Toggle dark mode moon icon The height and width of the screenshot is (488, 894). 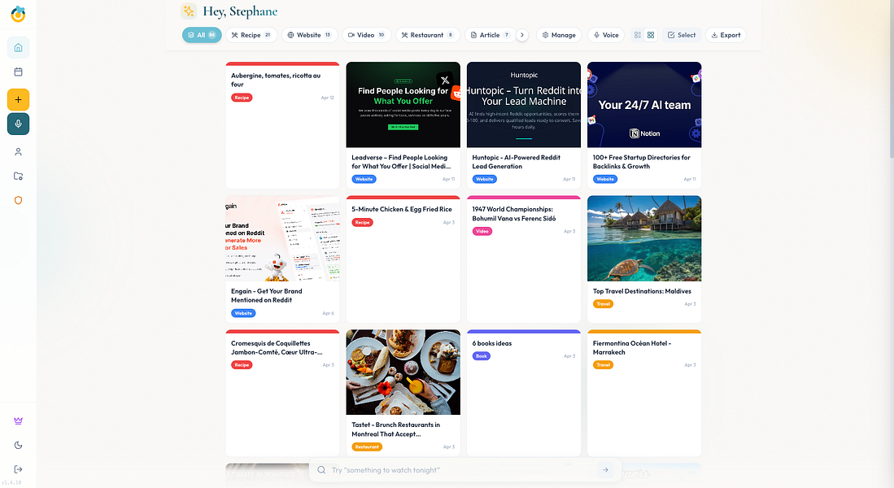point(18,445)
